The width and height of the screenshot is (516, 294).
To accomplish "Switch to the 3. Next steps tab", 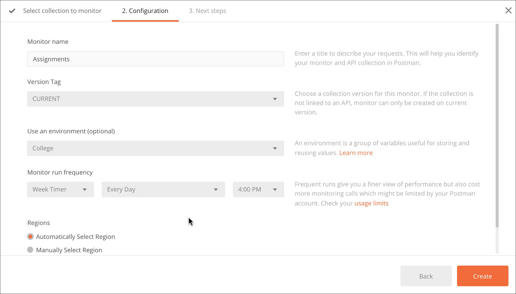I will click(x=207, y=11).
